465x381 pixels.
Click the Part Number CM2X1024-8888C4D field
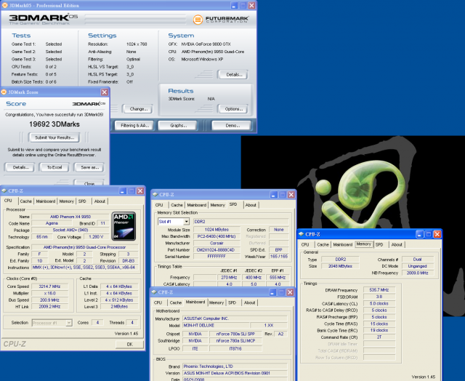point(217,250)
